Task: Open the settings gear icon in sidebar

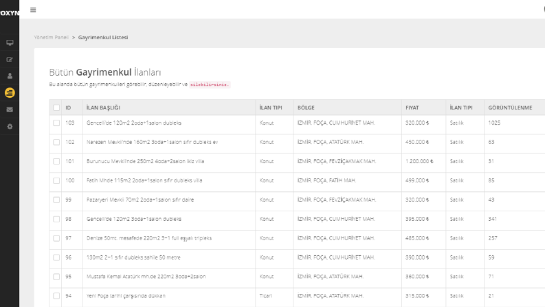Action: [10, 127]
